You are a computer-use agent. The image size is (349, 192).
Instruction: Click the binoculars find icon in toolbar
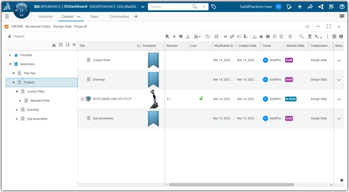[268, 36]
